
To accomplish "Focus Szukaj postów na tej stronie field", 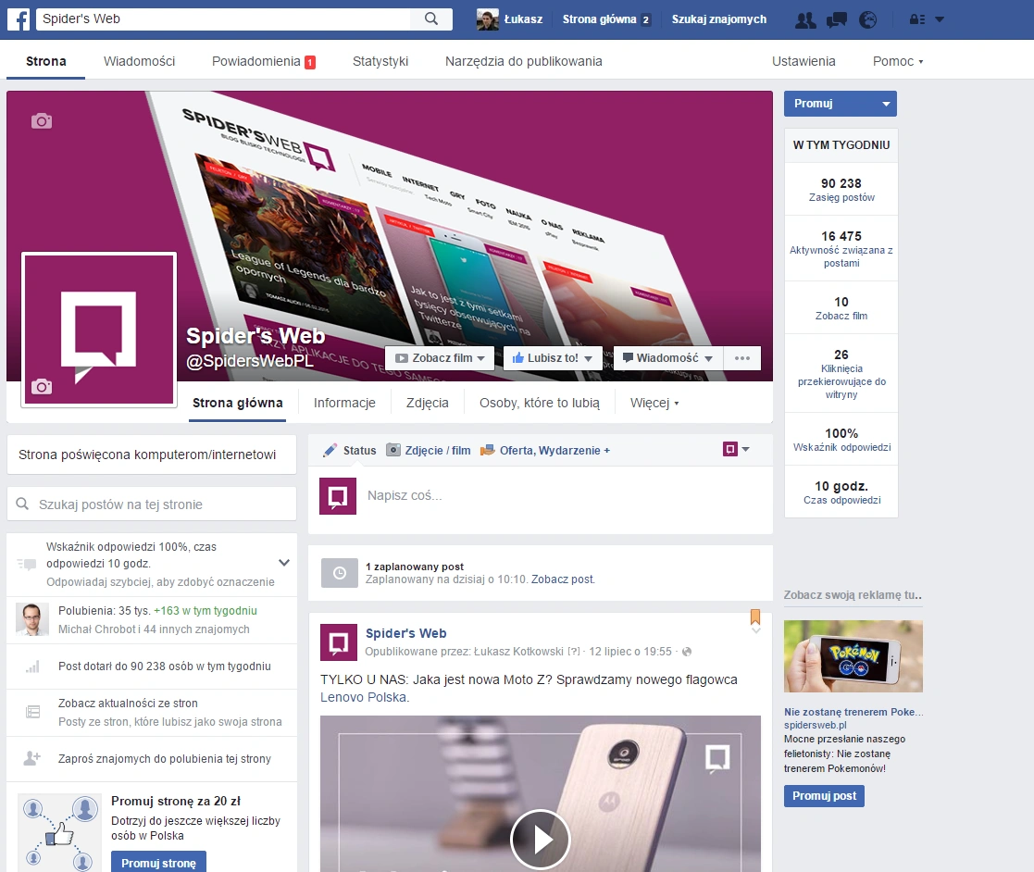I will pyautogui.click(x=152, y=504).
